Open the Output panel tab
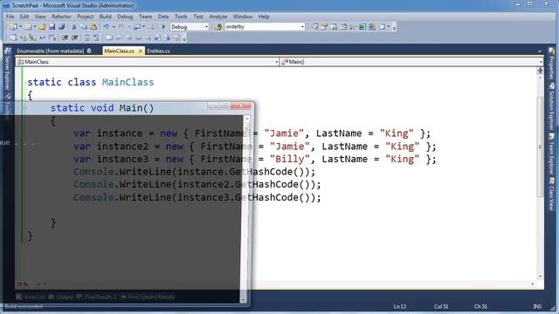The width and height of the screenshot is (559, 314). 61,297
